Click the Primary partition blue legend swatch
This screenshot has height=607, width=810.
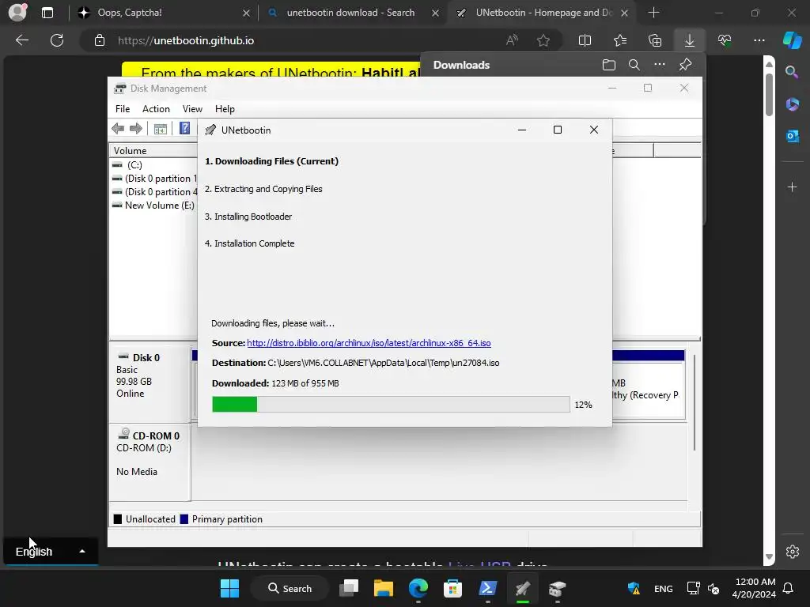point(184,518)
